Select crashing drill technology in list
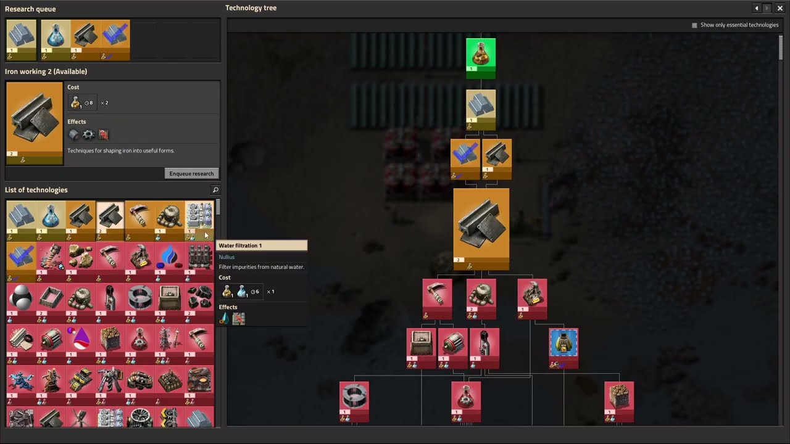The width and height of the screenshot is (790, 444). 51,262
